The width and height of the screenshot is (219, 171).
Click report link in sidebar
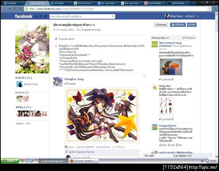coord(28,124)
